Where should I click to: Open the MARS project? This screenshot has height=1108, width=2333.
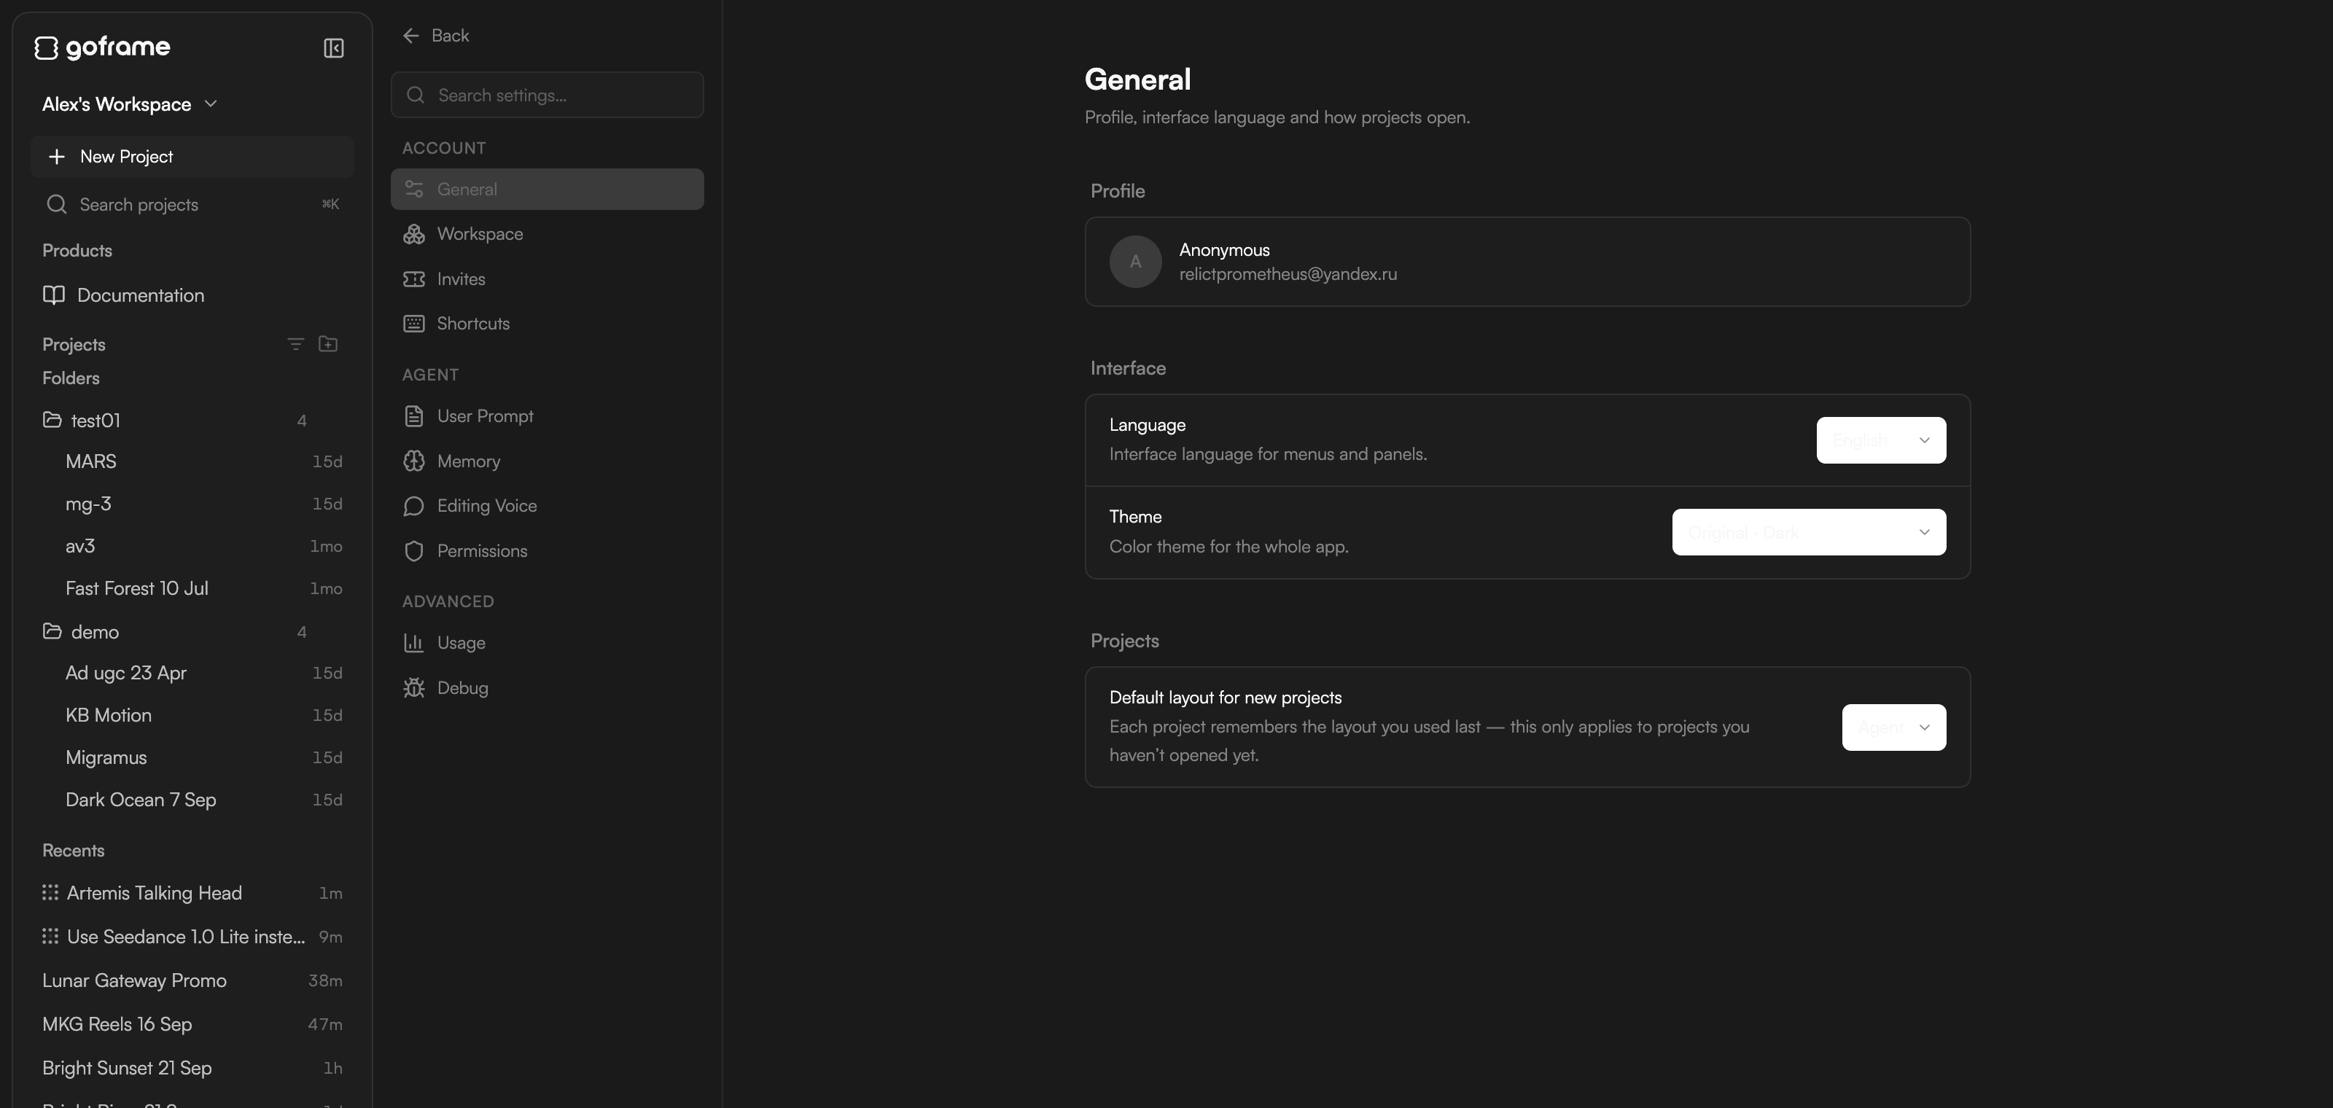click(x=192, y=461)
